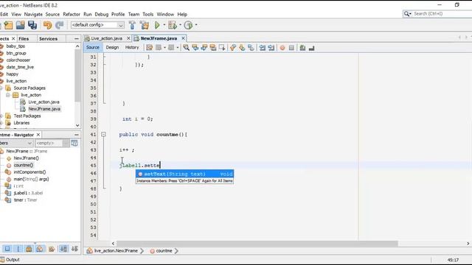
Task: Select jLabel1 field in Navigator
Action: coord(28,193)
